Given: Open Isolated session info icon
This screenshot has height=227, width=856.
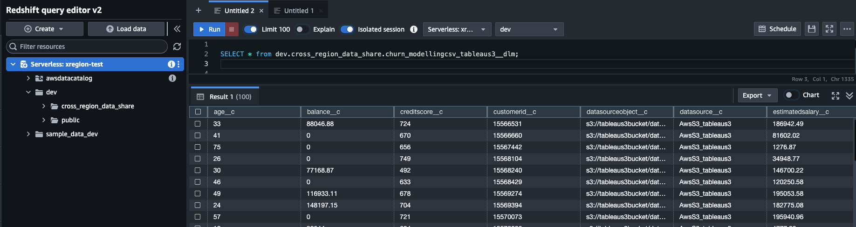Looking at the screenshot, I should [x=414, y=29].
